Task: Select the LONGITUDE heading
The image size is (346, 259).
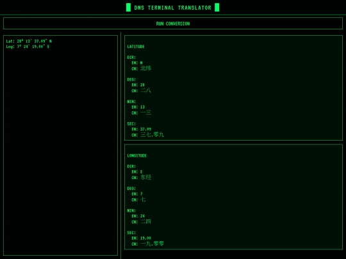Action: pyautogui.click(x=137, y=155)
